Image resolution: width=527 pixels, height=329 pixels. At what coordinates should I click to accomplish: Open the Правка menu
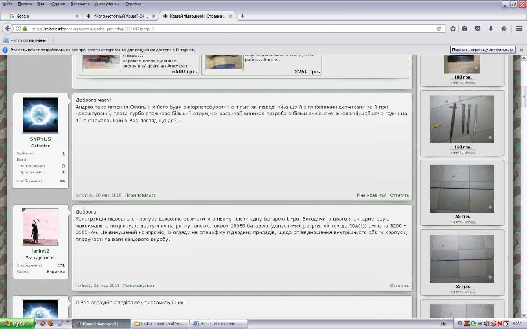(25, 4)
